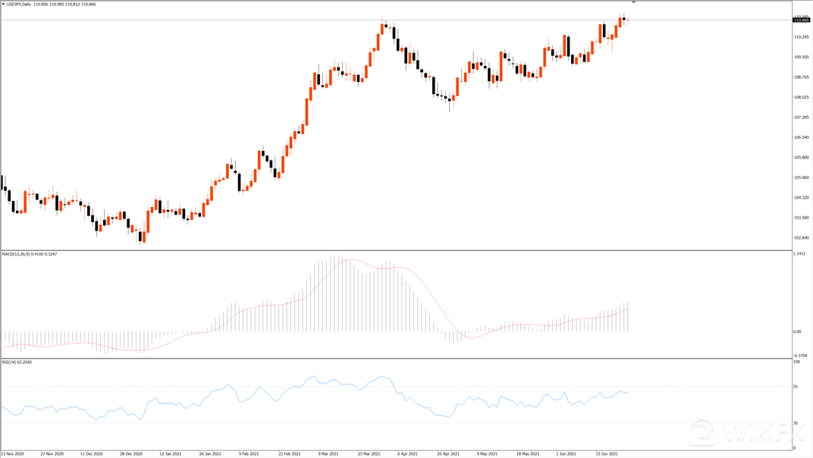The image size is (813, 458).
Task: Click the RSI 70 level label
Action: 796,387
